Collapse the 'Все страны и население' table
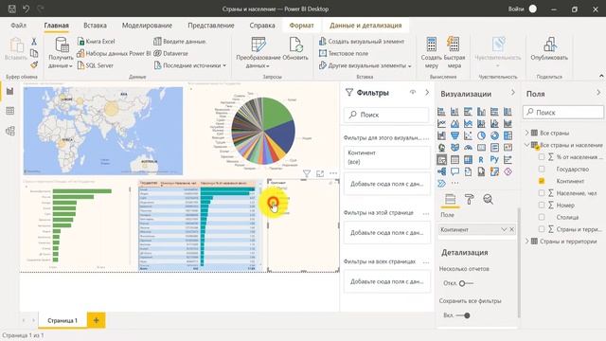This screenshot has width=606, height=341. pos(526,145)
